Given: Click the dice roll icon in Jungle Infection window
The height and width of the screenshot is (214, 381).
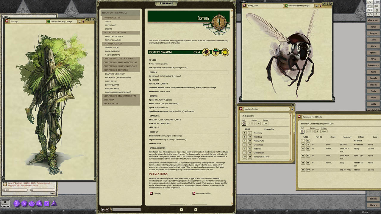Looking at the screenshot, I should pyautogui.click(x=244, y=123).
